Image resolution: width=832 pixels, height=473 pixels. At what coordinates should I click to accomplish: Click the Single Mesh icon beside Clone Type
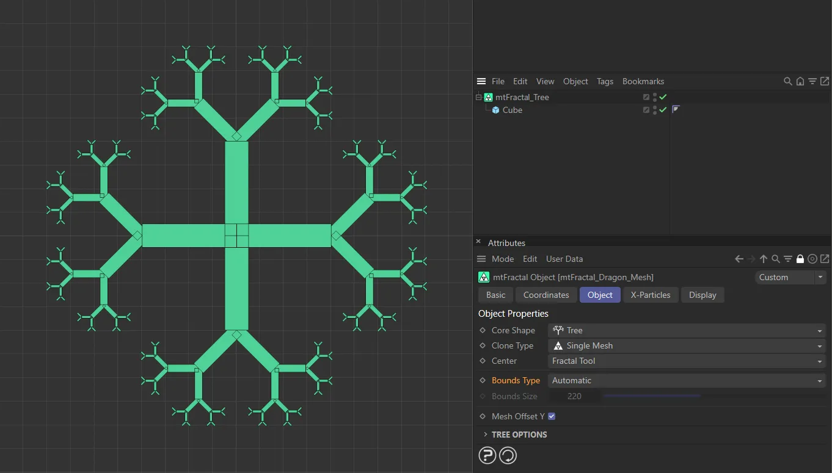click(558, 345)
